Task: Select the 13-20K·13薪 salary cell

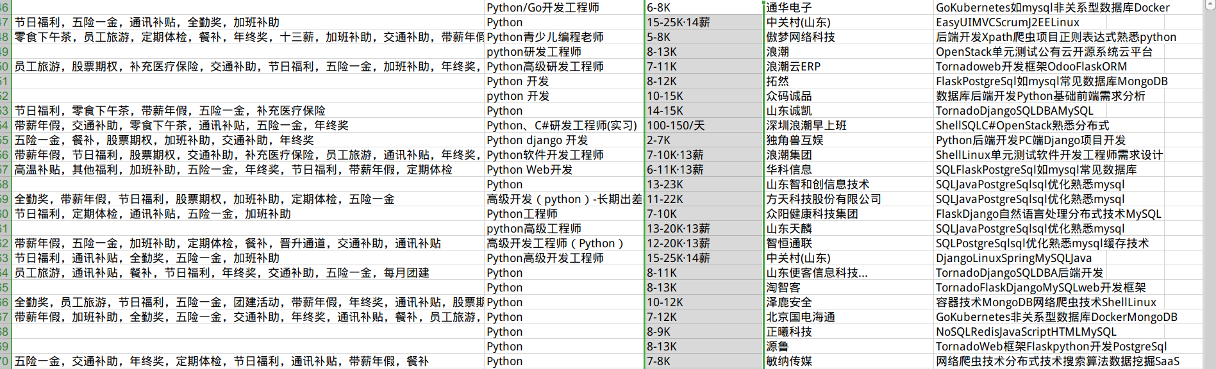Action: click(x=704, y=229)
